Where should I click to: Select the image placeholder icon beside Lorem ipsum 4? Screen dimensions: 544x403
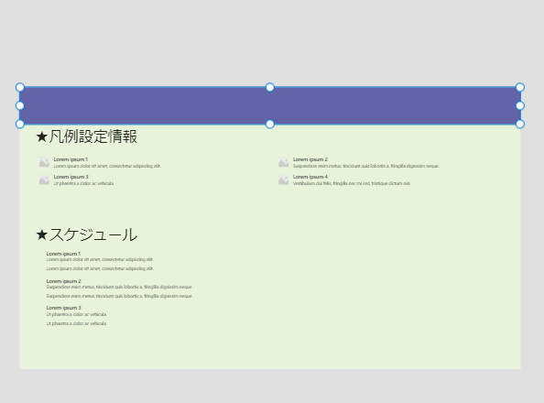[284, 180]
